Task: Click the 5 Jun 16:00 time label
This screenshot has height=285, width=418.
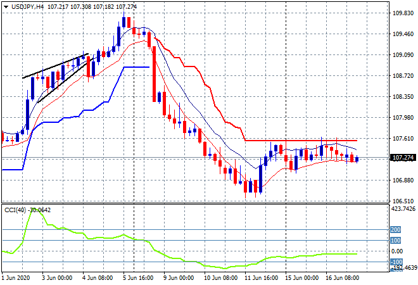Action: pos(138,278)
